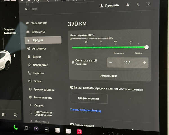This screenshot has width=169, height=135.
Task: Open Советы по Supercharging link
Action: click(86, 110)
